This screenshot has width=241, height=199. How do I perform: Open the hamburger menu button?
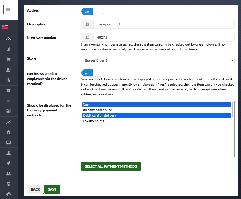[x=8, y=10]
